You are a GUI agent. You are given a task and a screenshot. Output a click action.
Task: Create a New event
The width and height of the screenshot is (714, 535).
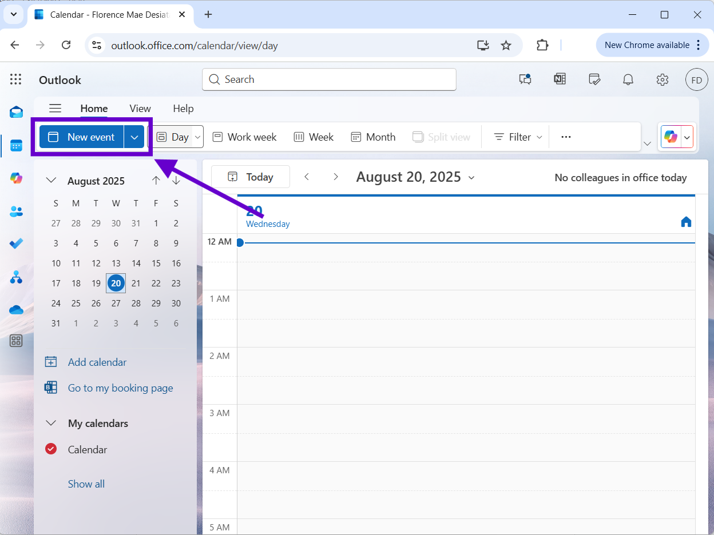coord(82,137)
